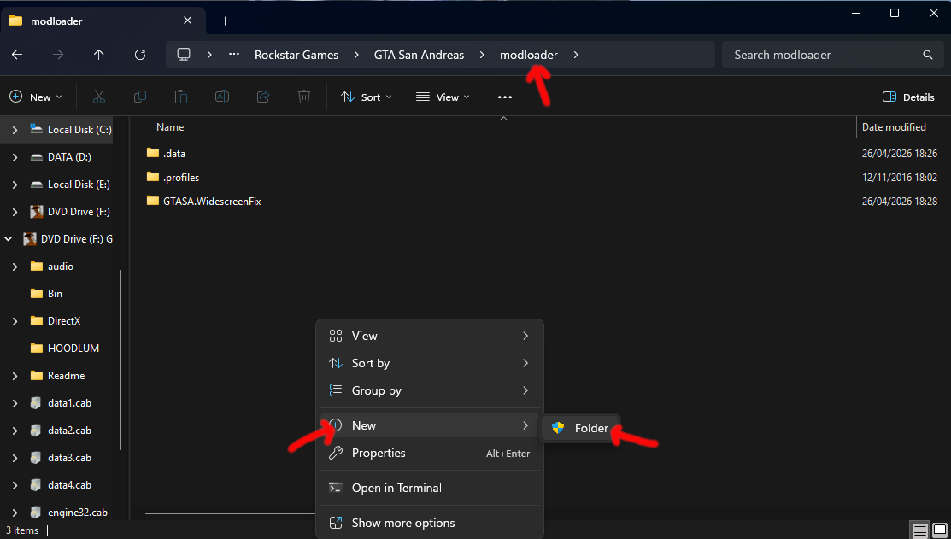Click the navigation pane vertical scrollbar
The image size is (951, 539).
click(120, 360)
